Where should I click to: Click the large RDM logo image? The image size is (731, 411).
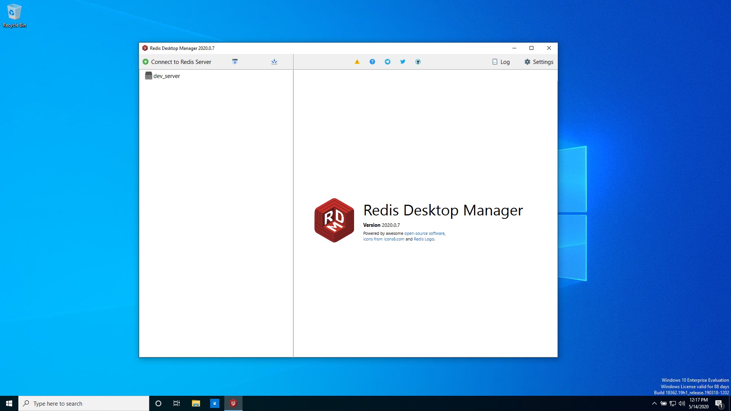tap(334, 220)
